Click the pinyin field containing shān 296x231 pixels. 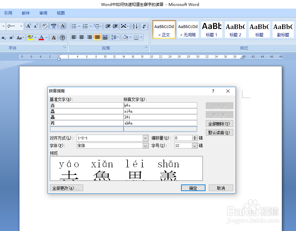[x=160, y=123]
